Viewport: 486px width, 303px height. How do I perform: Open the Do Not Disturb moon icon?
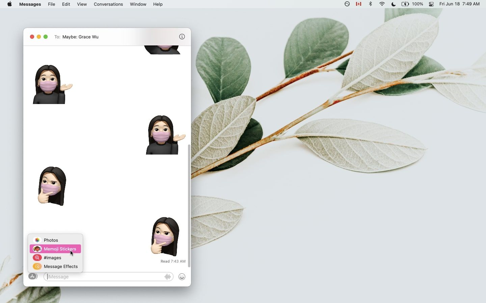pos(393,4)
